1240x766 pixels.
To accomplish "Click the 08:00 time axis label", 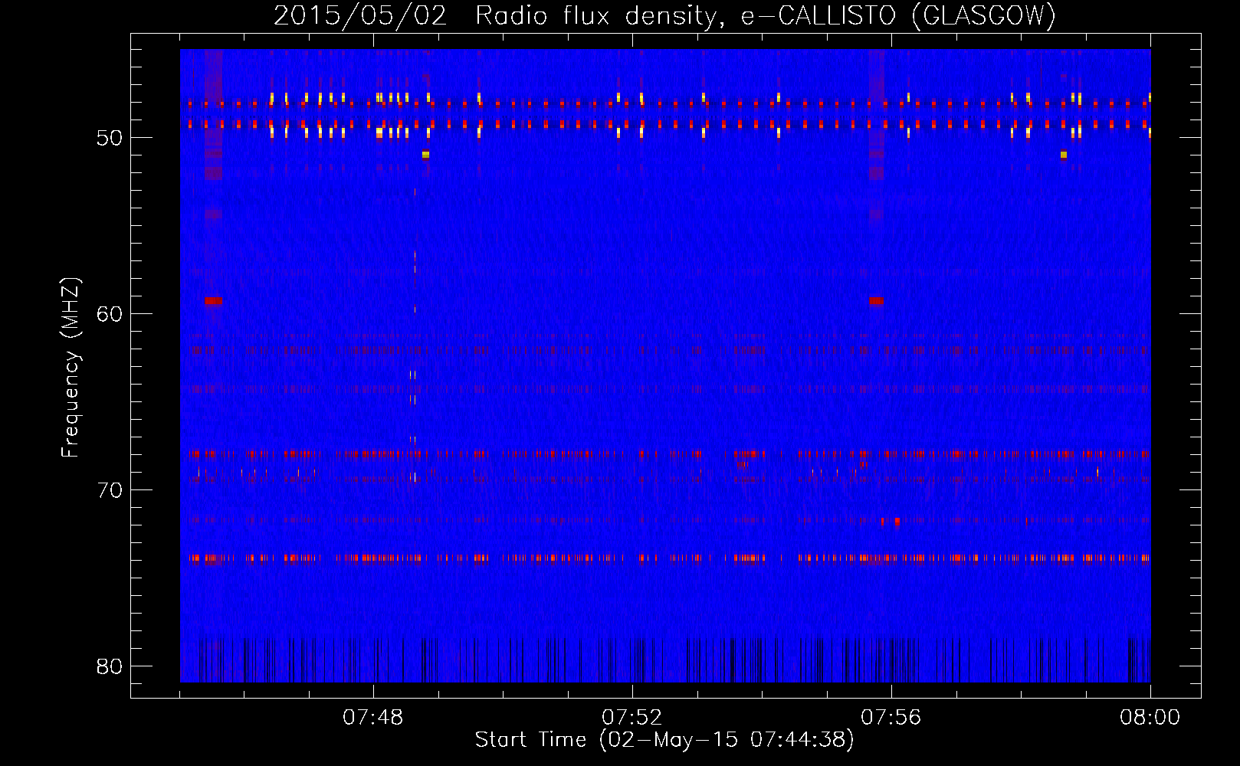I will 1150,718.
